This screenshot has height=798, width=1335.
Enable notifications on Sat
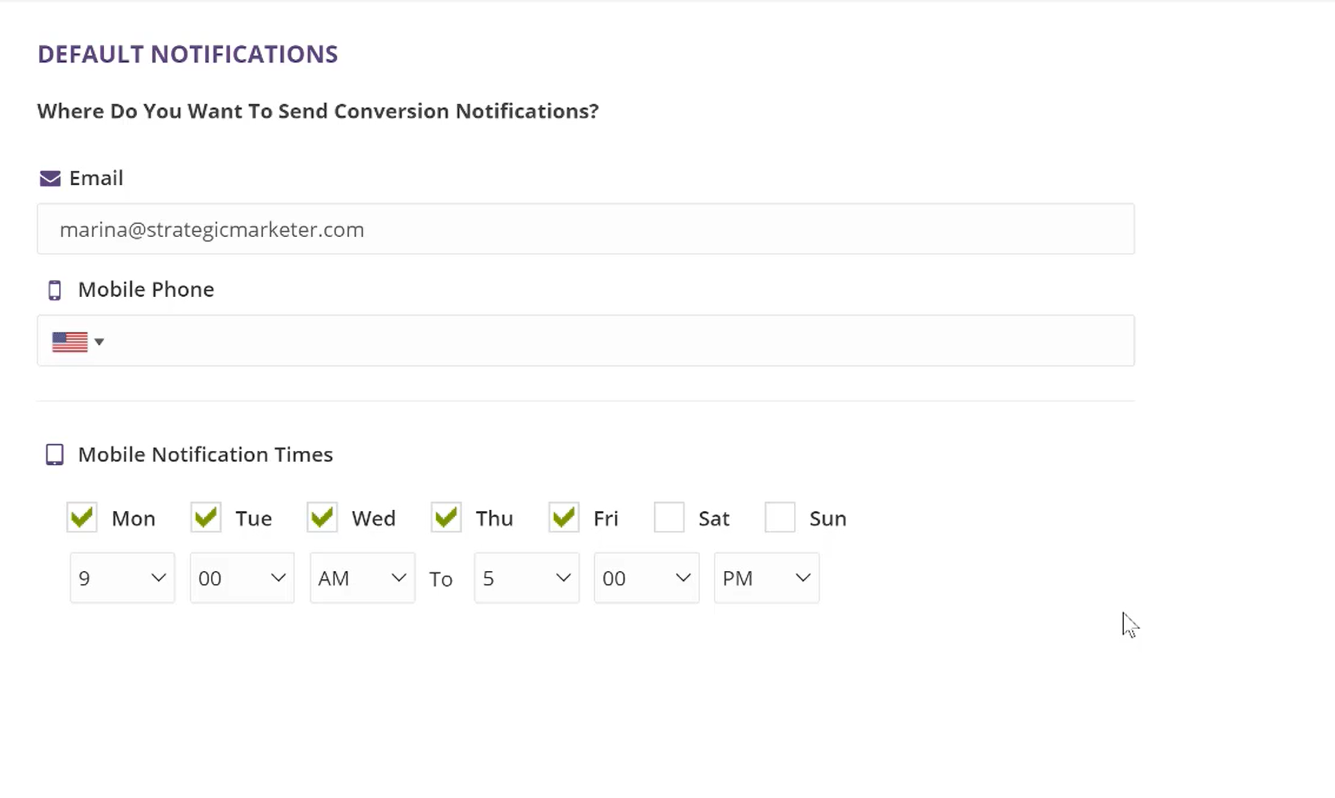coord(669,518)
